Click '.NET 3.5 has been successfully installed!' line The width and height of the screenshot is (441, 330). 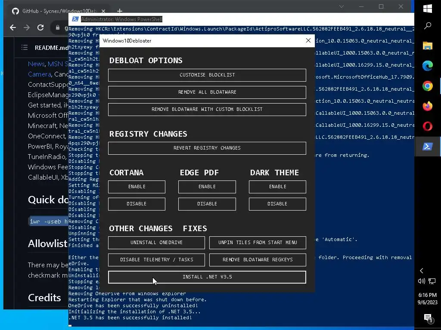pyautogui.click(x=130, y=318)
